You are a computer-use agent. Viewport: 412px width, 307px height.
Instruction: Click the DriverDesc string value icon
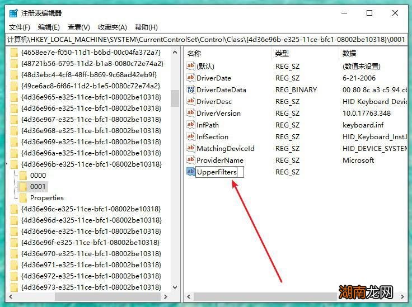(x=190, y=101)
